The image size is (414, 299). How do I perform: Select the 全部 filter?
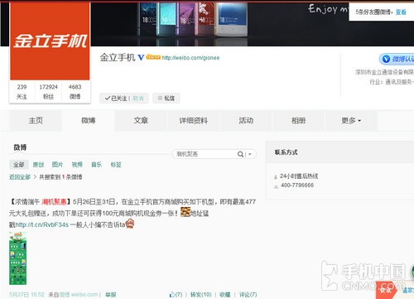pyautogui.click(x=19, y=165)
